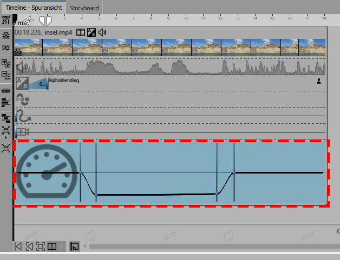Collapse clip via icon on first thumbnail
The width and height of the screenshot is (340, 260).
[18, 52]
